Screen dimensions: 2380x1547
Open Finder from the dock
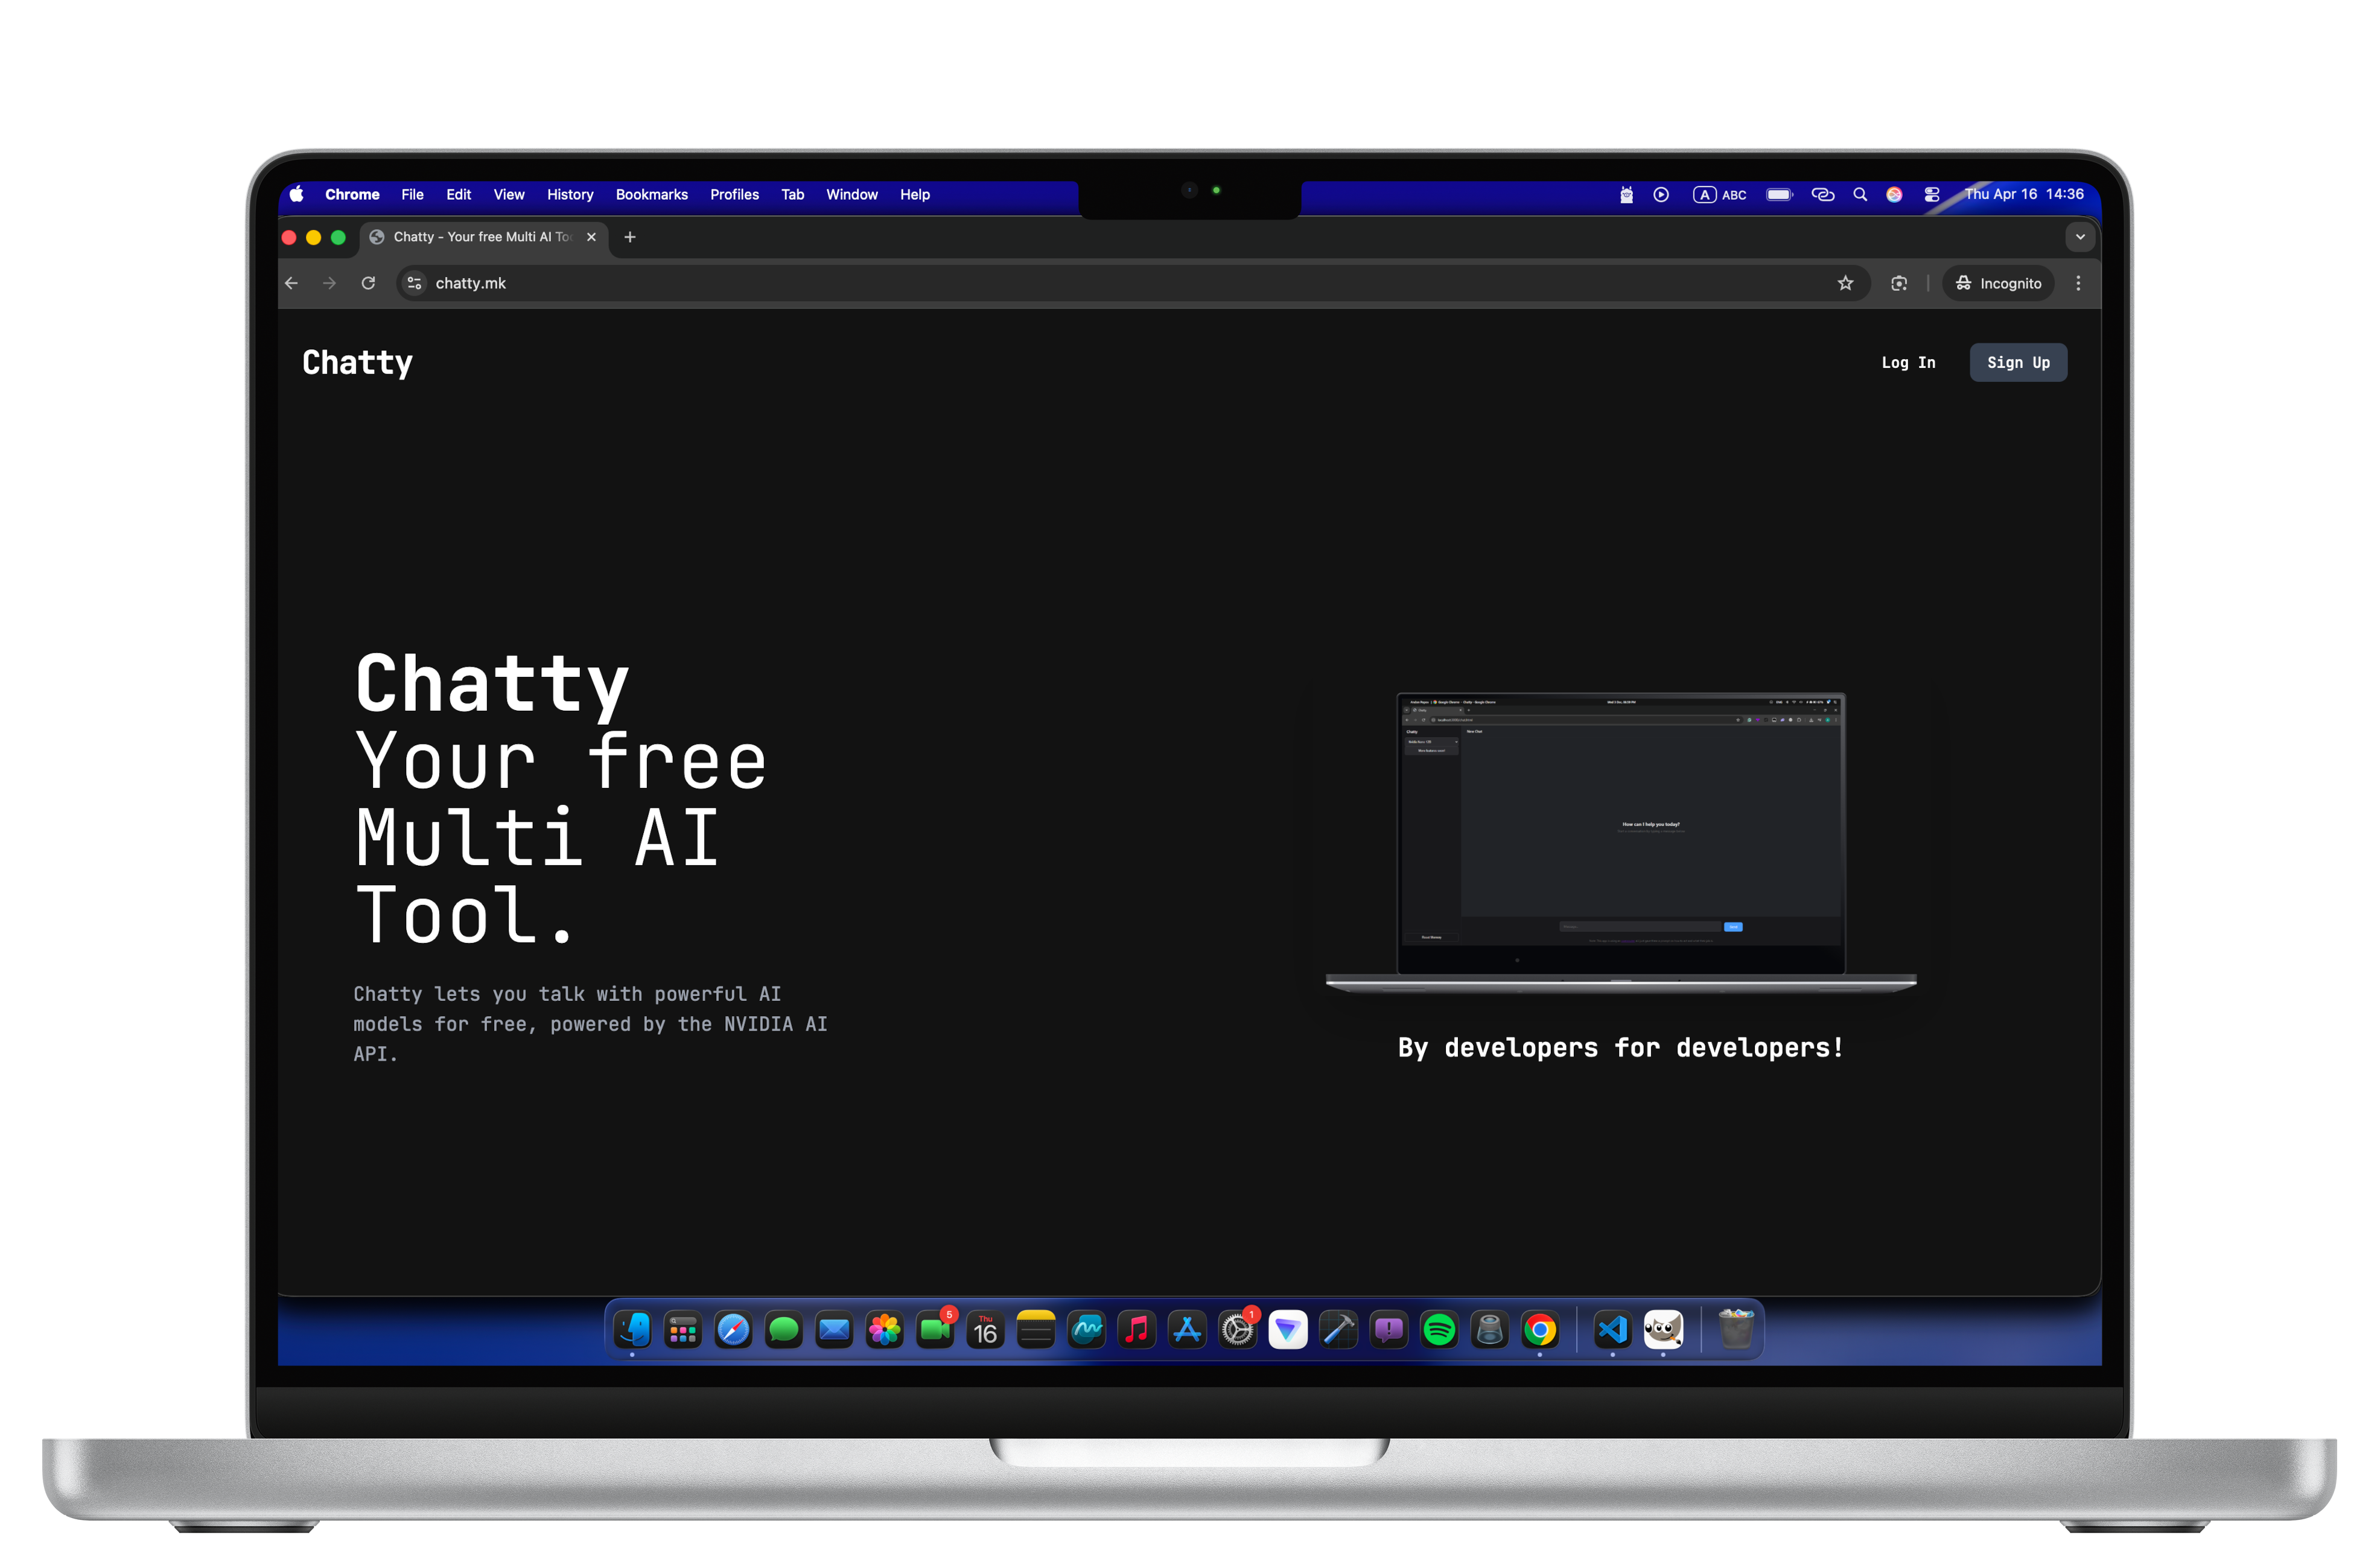click(632, 1330)
